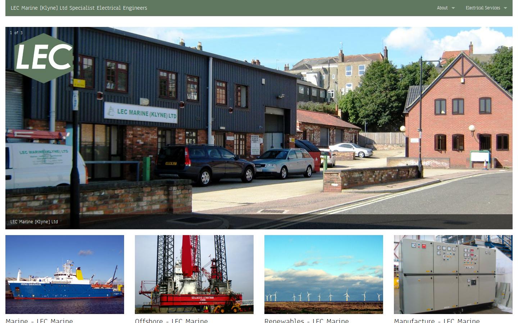Select the Electrical Services menu item
The height and width of the screenshot is (323, 518).
(483, 8)
